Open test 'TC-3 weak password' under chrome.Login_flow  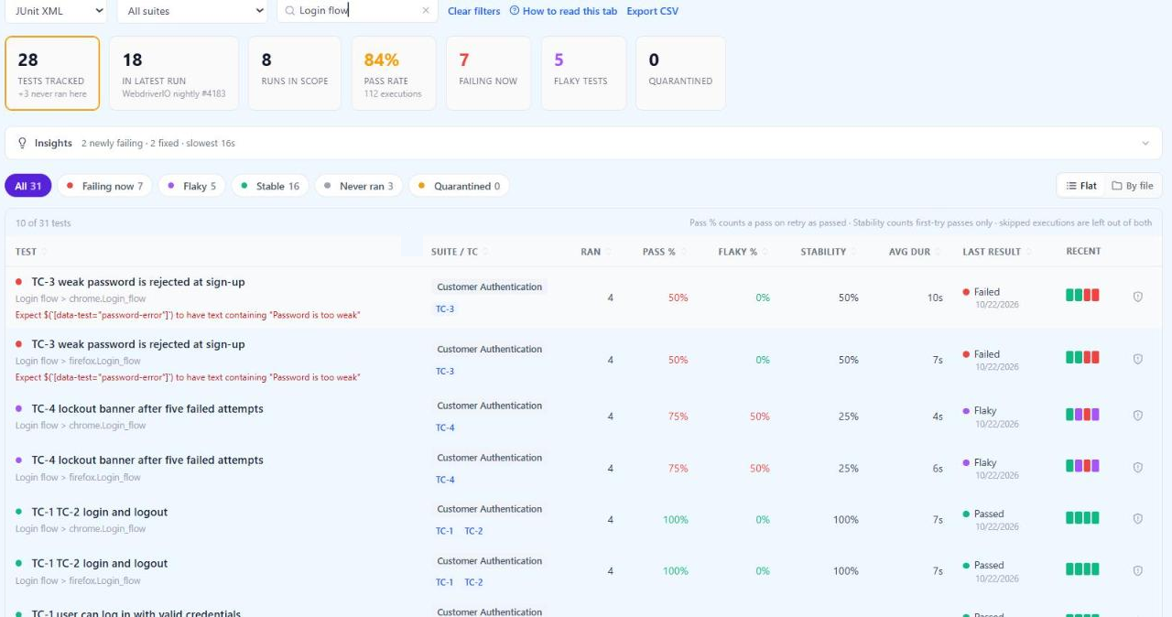tap(138, 282)
